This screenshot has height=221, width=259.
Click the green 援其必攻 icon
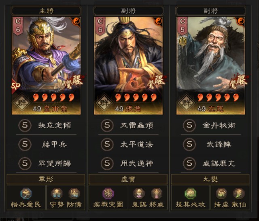(190, 193)
